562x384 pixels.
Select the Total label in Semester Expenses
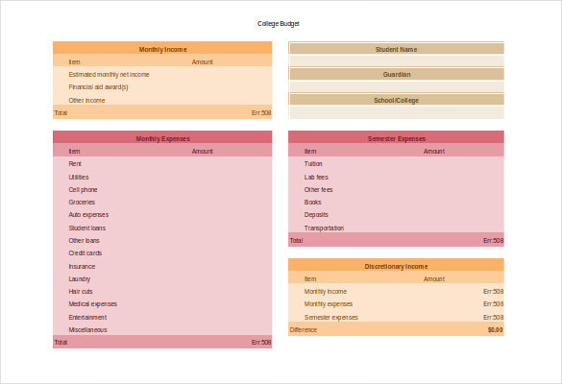click(x=296, y=240)
